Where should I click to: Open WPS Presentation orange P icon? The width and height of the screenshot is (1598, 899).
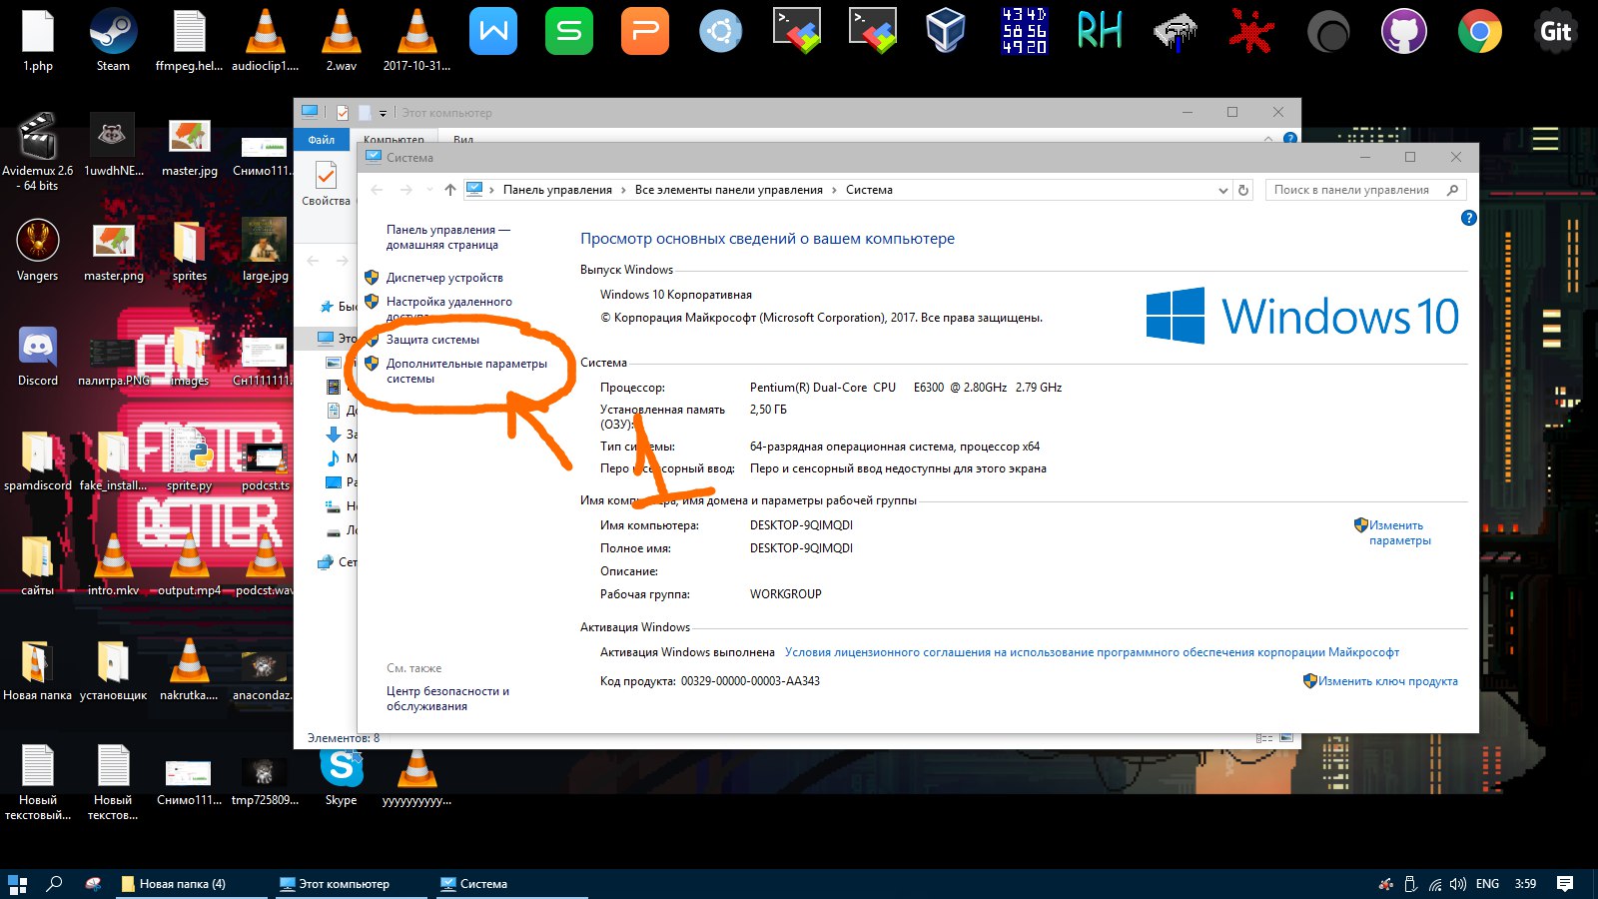(645, 31)
